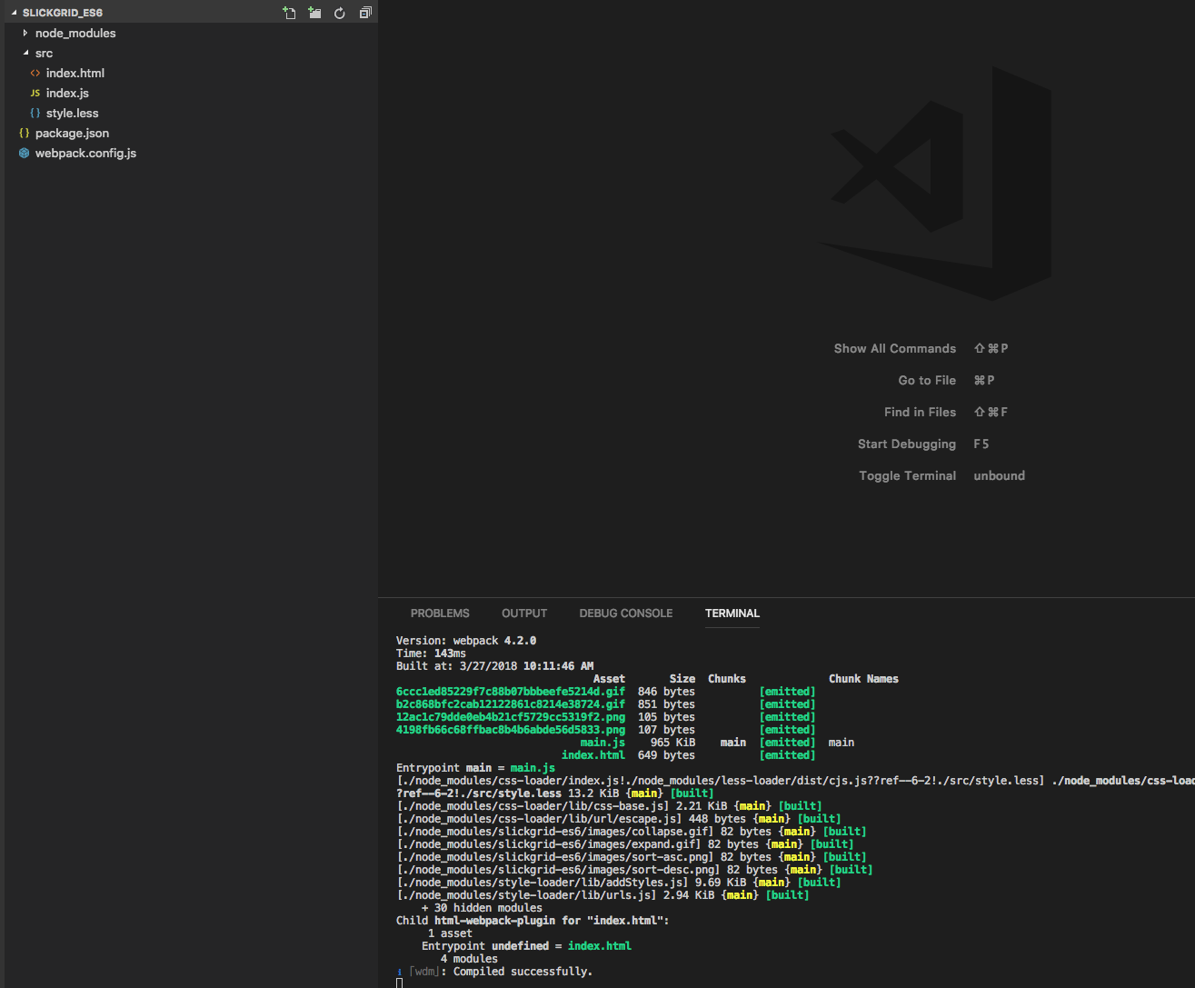Screen dimensions: 1195x988
Task: Collapse all folders in explorer
Action: 365,13
